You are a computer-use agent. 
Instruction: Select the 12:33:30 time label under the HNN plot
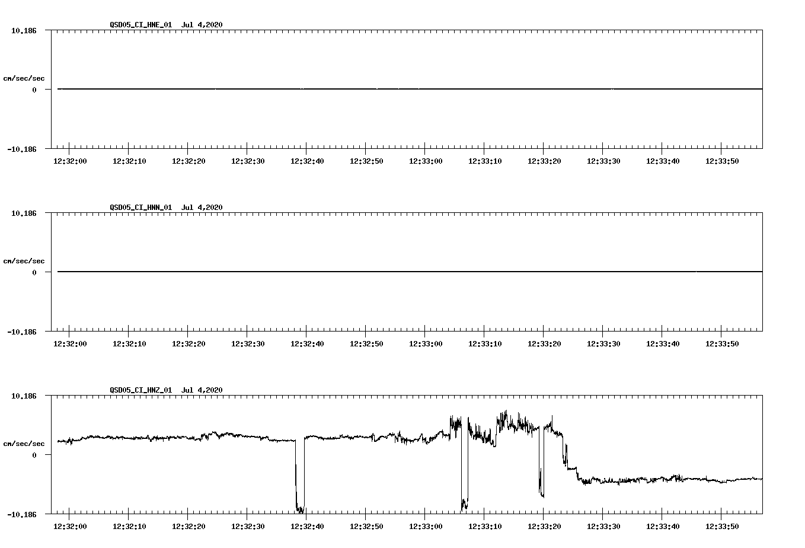(603, 344)
